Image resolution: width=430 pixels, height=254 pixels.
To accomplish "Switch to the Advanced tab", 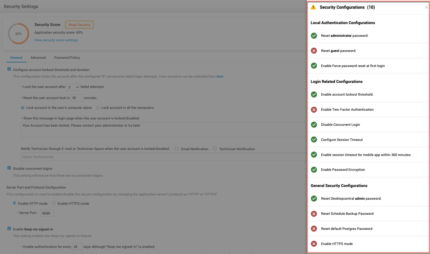I will pos(38,58).
